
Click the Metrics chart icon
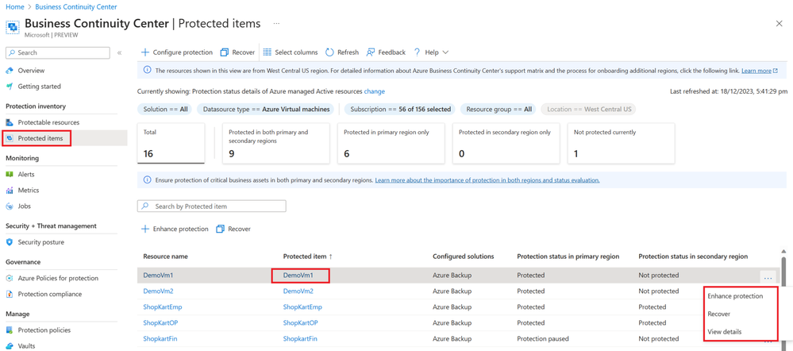[x=10, y=190]
